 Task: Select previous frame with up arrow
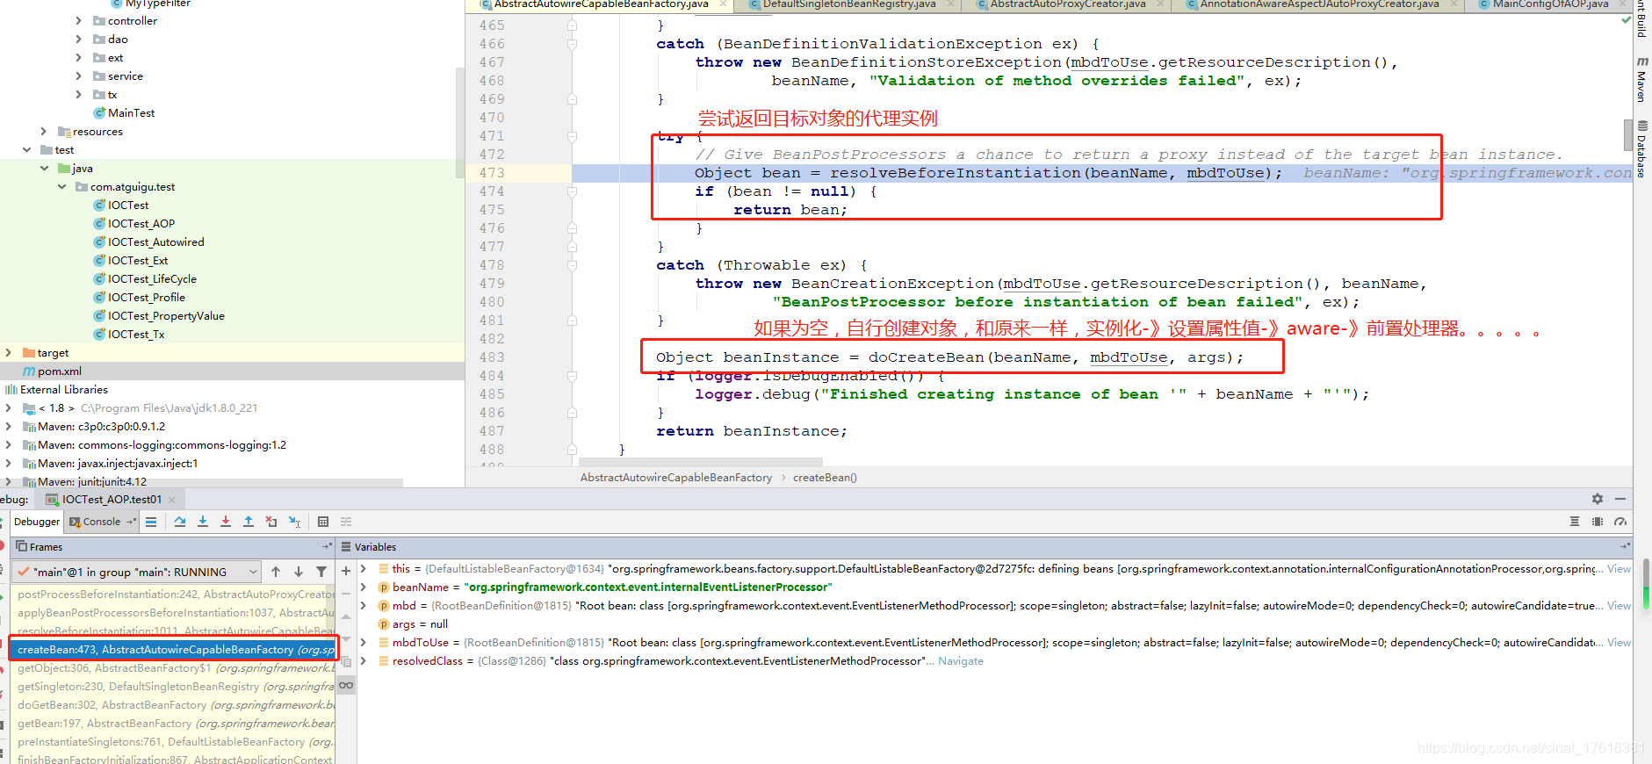(x=276, y=572)
